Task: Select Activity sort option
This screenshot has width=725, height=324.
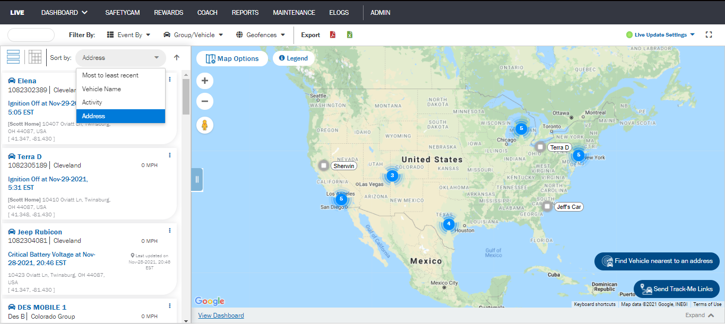Action: click(x=120, y=102)
